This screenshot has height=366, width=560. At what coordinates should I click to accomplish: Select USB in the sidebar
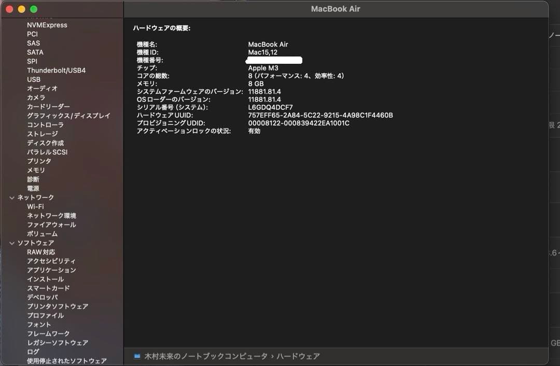[x=33, y=79]
